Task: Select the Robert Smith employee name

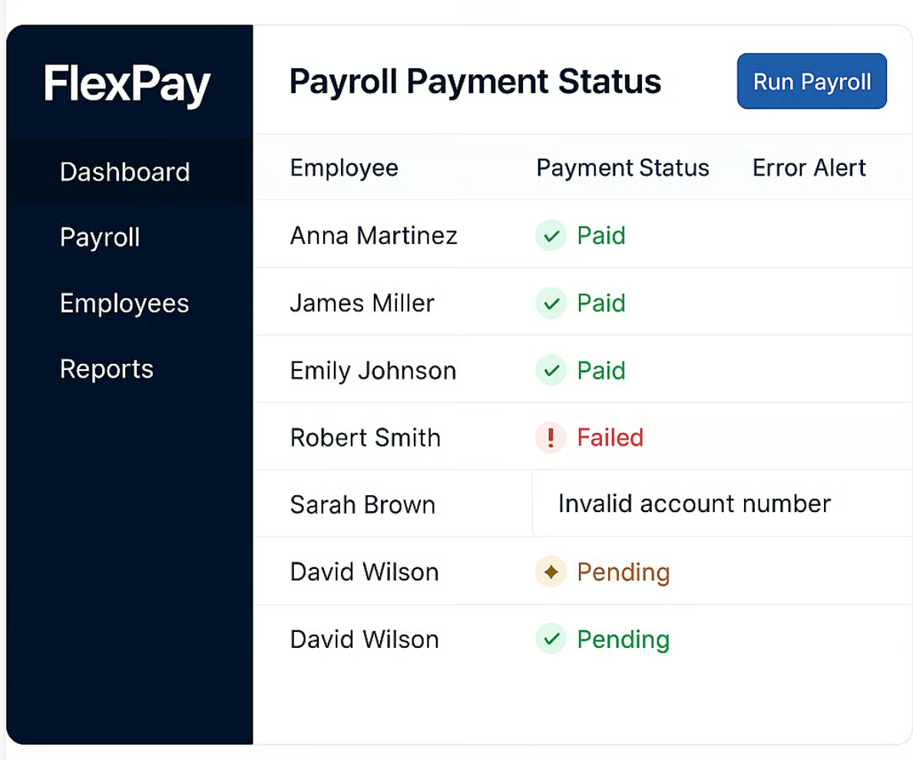Action: click(x=366, y=438)
